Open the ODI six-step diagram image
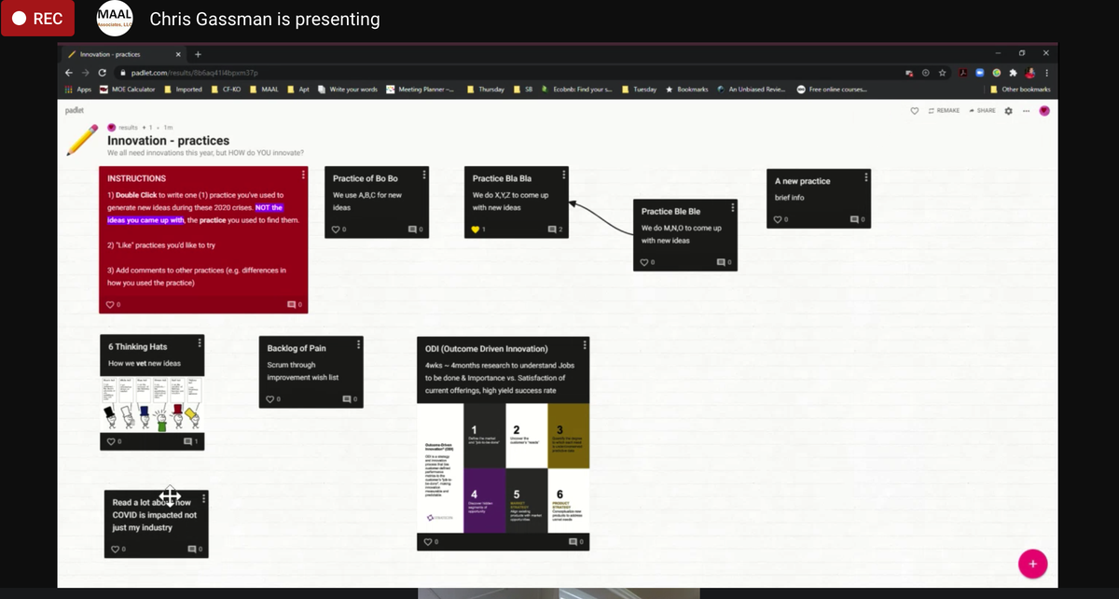Viewport: 1119px width, 599px height. (504, 468)
